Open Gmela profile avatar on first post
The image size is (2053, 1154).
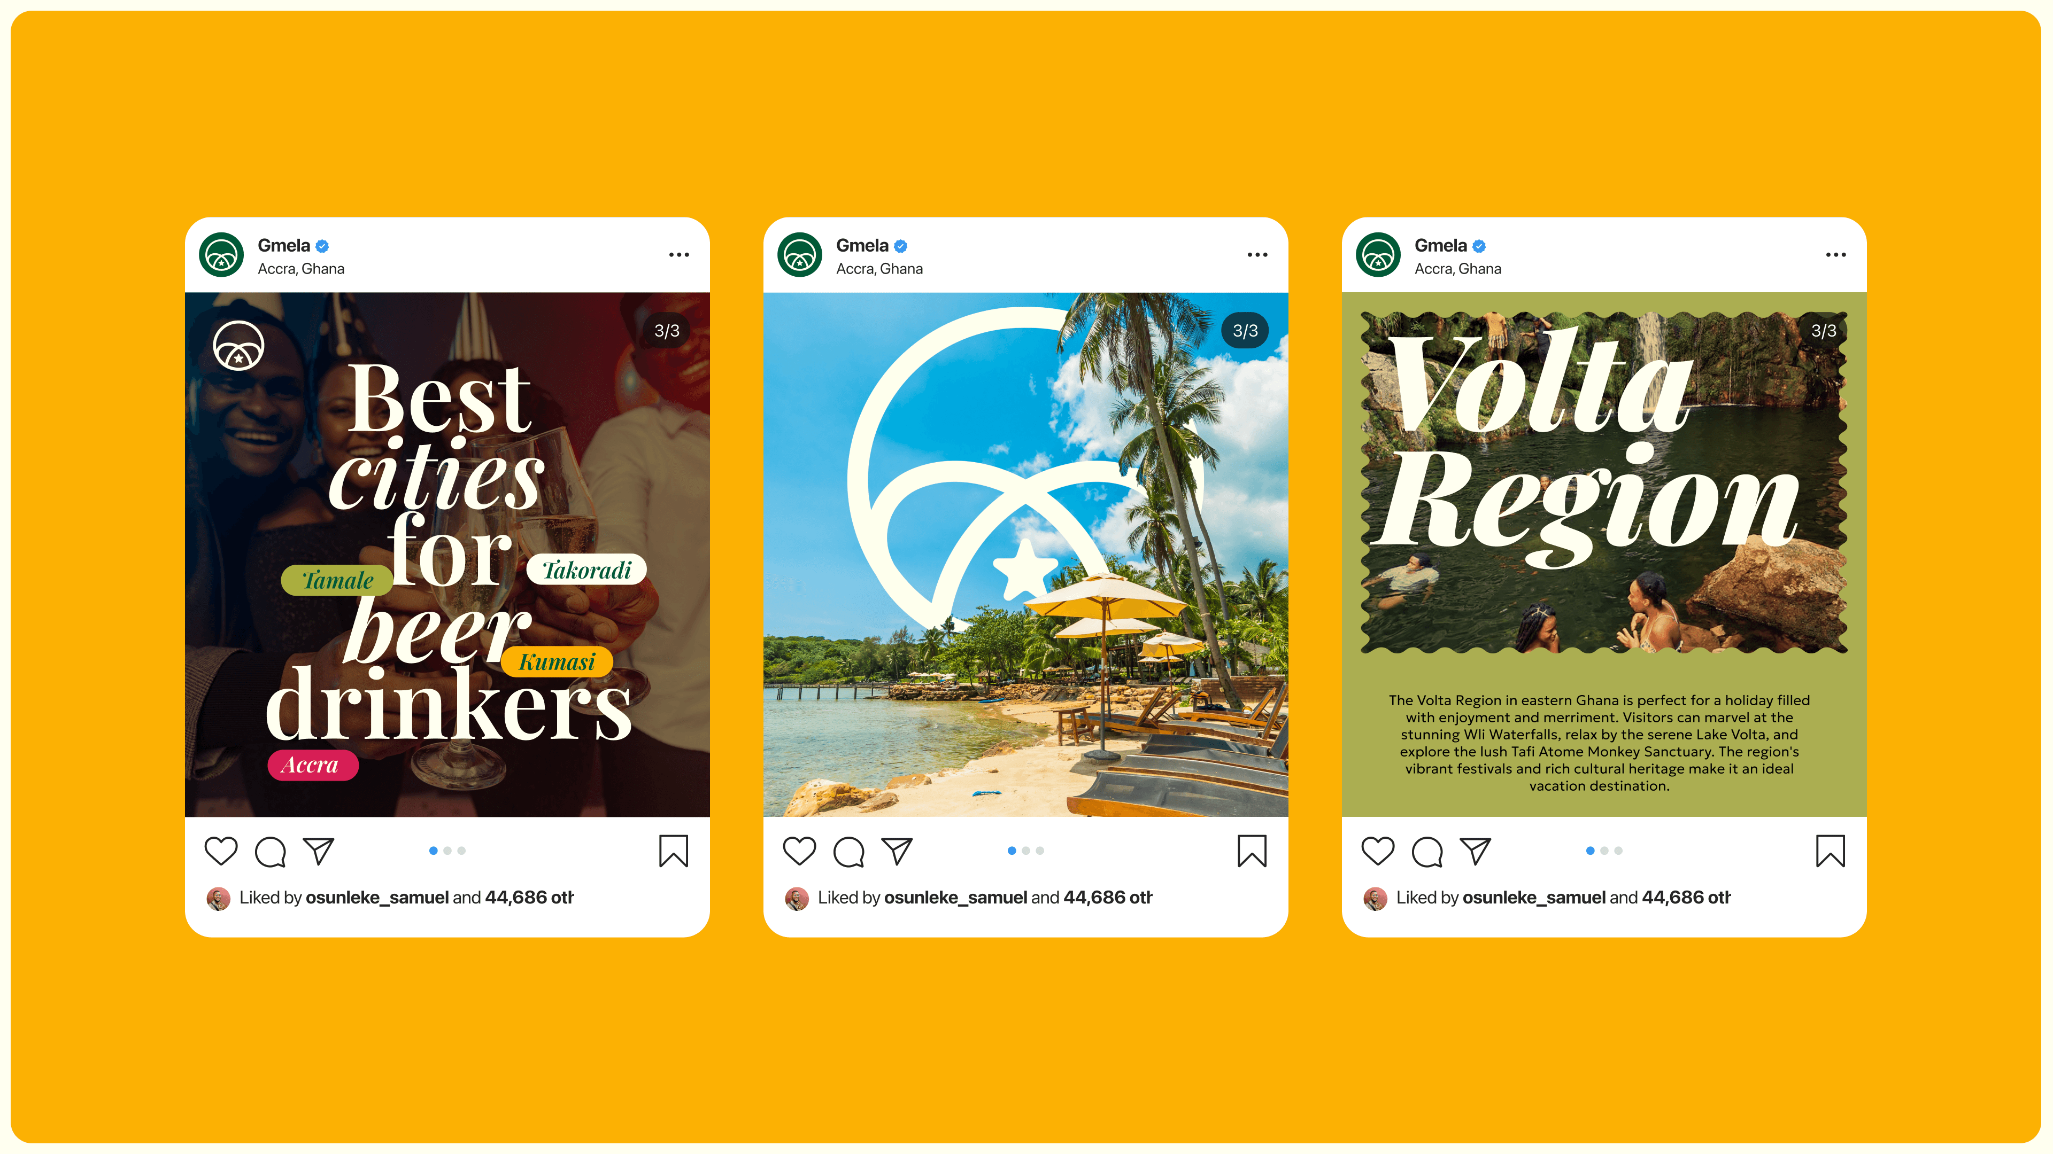[221, 255]
